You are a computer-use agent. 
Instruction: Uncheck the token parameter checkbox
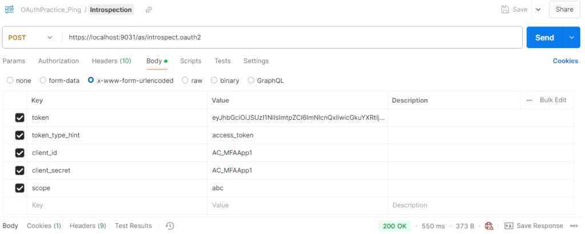click(20, 118)
